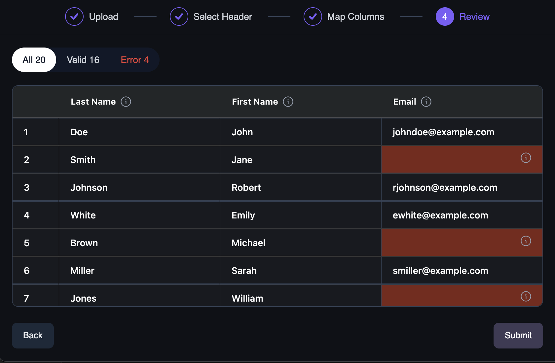Click the step 4 Review circle icon
This screenshot has width=555, height=363.
(445, 16)
